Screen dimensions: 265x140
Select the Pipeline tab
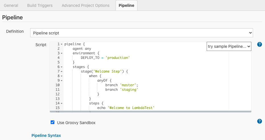click(x=126, y=5)
